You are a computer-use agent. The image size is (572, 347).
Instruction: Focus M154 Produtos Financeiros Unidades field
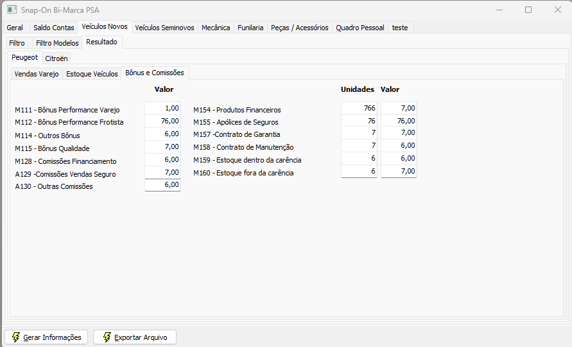coord(359,109)
